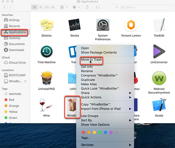The width and height of the screenshot is (175, 148).
Task: Choose Use Groups
Action: [x=105, y=116]
